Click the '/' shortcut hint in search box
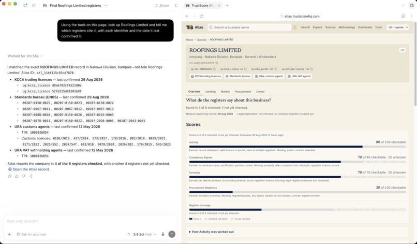Viewport: 417px width, 244px height. pos(295,27)
